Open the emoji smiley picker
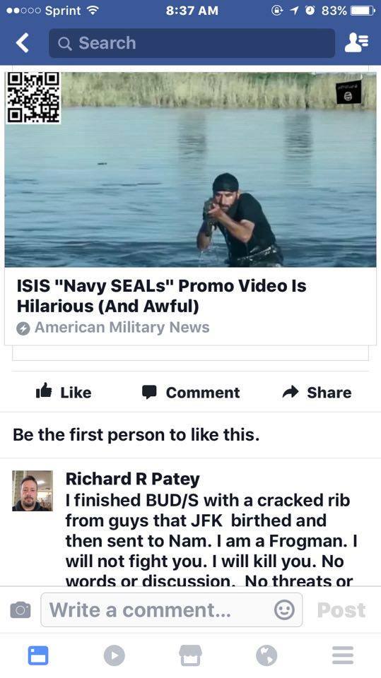This screenshot has width=381, height=678. [284, 609]
